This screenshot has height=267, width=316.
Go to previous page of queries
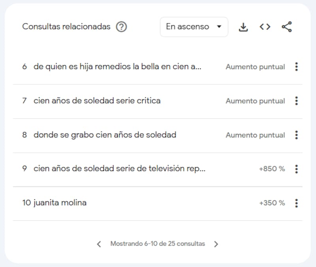point(99,244)
